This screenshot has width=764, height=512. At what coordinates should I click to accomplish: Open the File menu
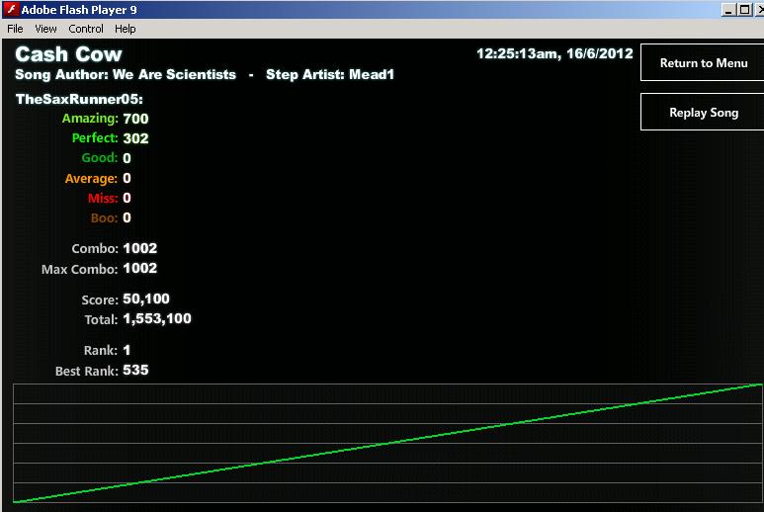[15, 29]
